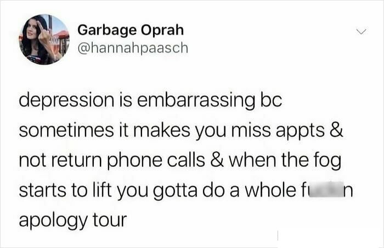The width and height of the screenshot is (384, 248).
Task: Click the word "embarrassing" in the tweet
Action: pos(196,101)
